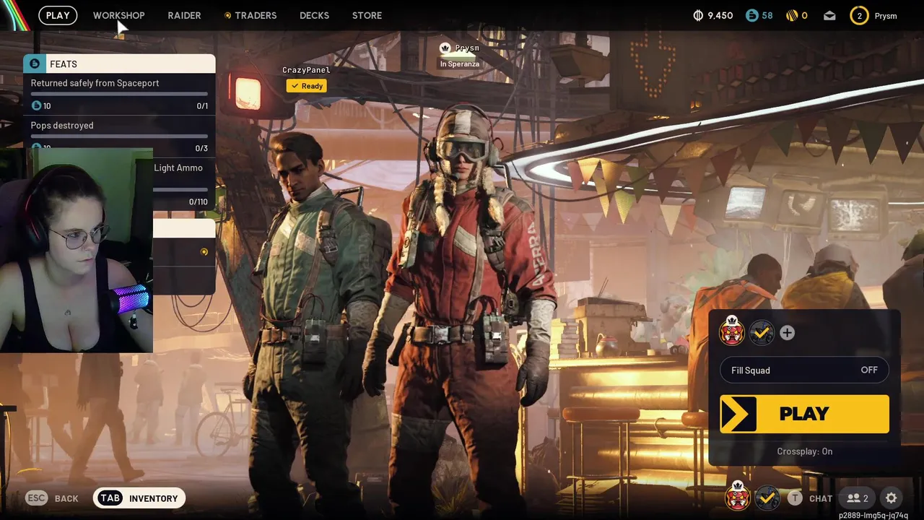Click the Spaceport feat progress bar
This screenshot has height=520, width=924.
pyautogui.click(x=119, y=95)
